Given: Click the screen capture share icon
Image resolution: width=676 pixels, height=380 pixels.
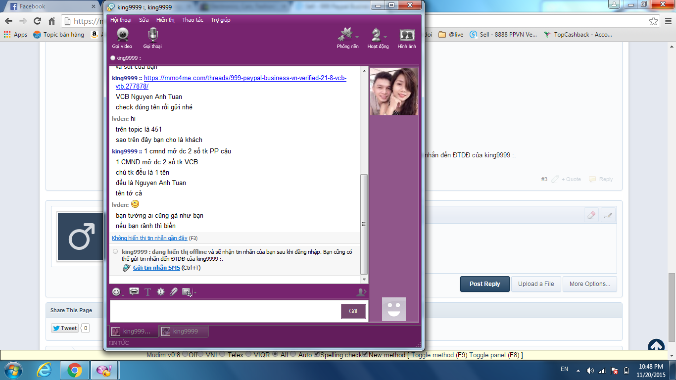Looking at the screenshot, I should coord(187,292).
